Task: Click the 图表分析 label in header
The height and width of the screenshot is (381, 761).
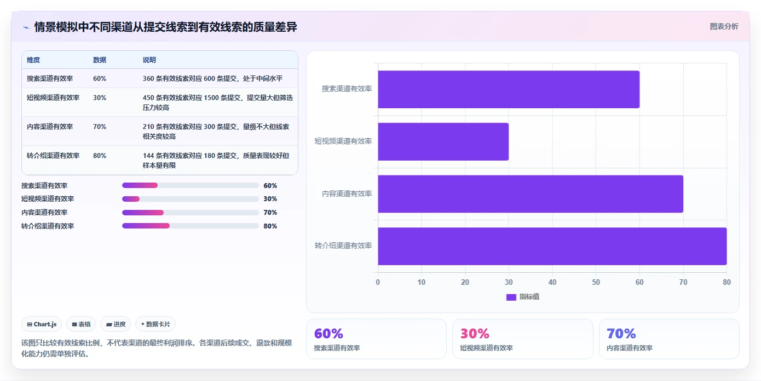Action: click(724, 26)
